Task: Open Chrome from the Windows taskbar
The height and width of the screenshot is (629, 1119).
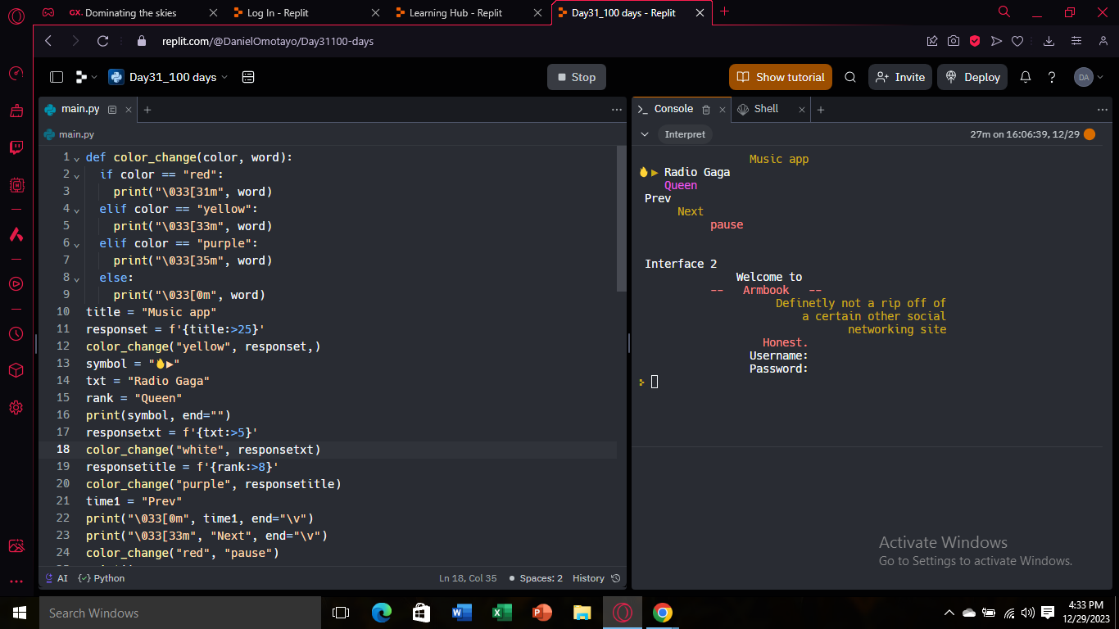Action: (662, 613)
